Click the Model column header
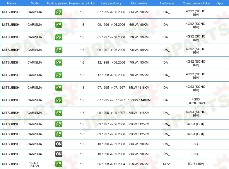This screenshot has width=229, height=169. click(x=35, y=3)
